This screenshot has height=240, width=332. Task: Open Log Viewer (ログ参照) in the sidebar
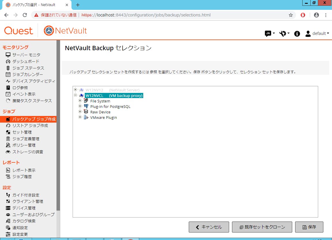(20, 88)
